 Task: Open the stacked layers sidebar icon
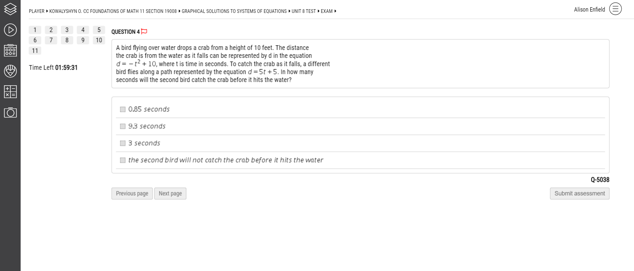click(10, 9)
